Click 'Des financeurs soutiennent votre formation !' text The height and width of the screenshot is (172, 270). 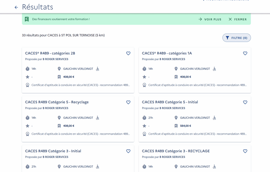pyautogui.click(x=61, y=19)
